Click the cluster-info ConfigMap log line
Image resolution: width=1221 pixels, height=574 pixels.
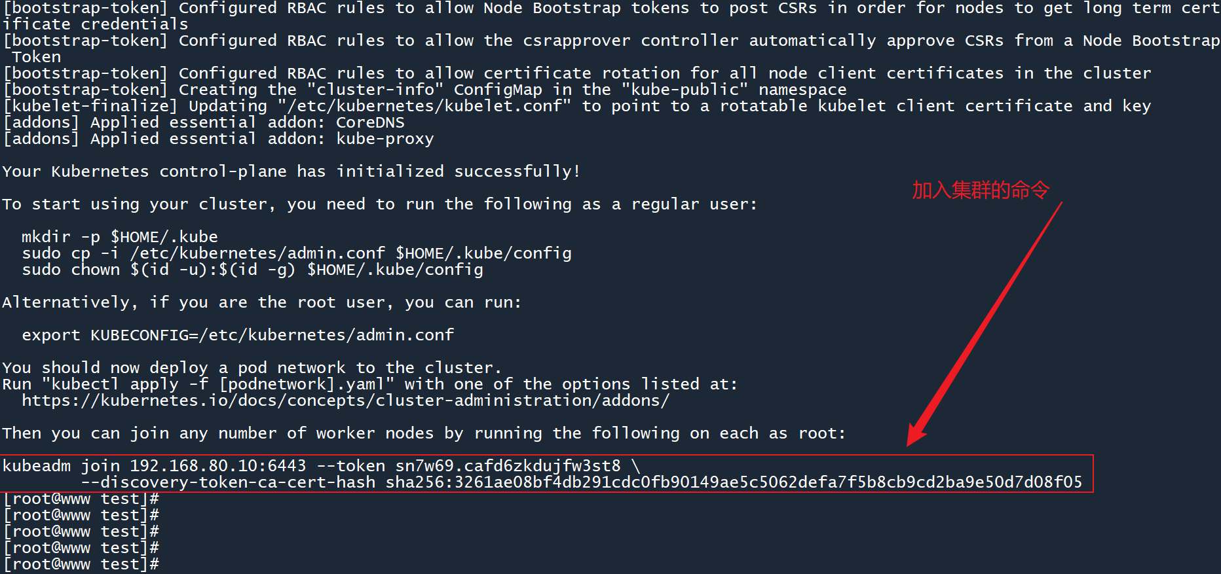pyautogui.click(x=425, y=90)
